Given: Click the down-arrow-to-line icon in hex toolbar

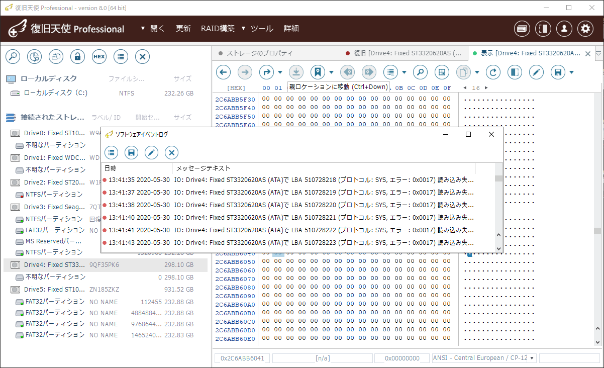Looking at the screenshot, I should click(x=296, y=72).
